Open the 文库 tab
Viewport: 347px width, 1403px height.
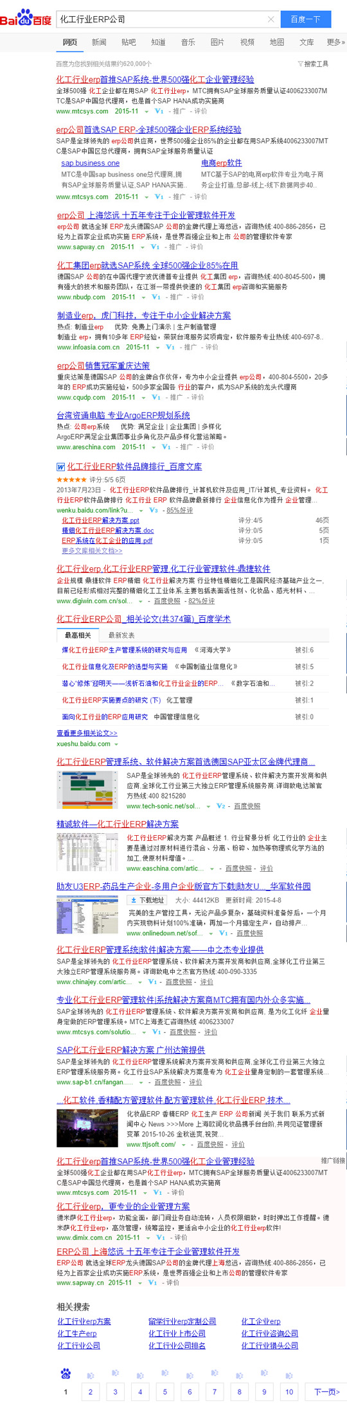click(307, 42)
